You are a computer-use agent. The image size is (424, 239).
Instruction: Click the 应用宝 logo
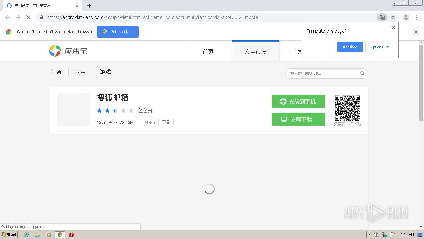click(68, 51)
